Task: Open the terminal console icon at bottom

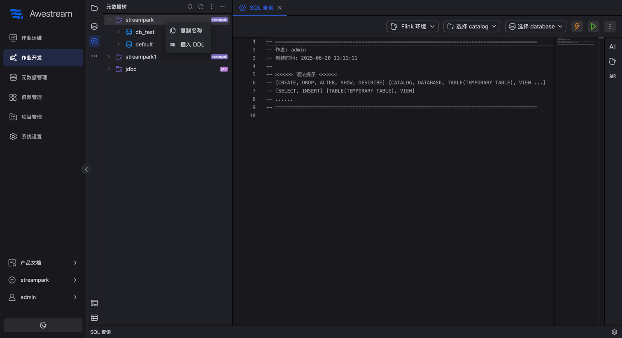Action: click(94, 303)
